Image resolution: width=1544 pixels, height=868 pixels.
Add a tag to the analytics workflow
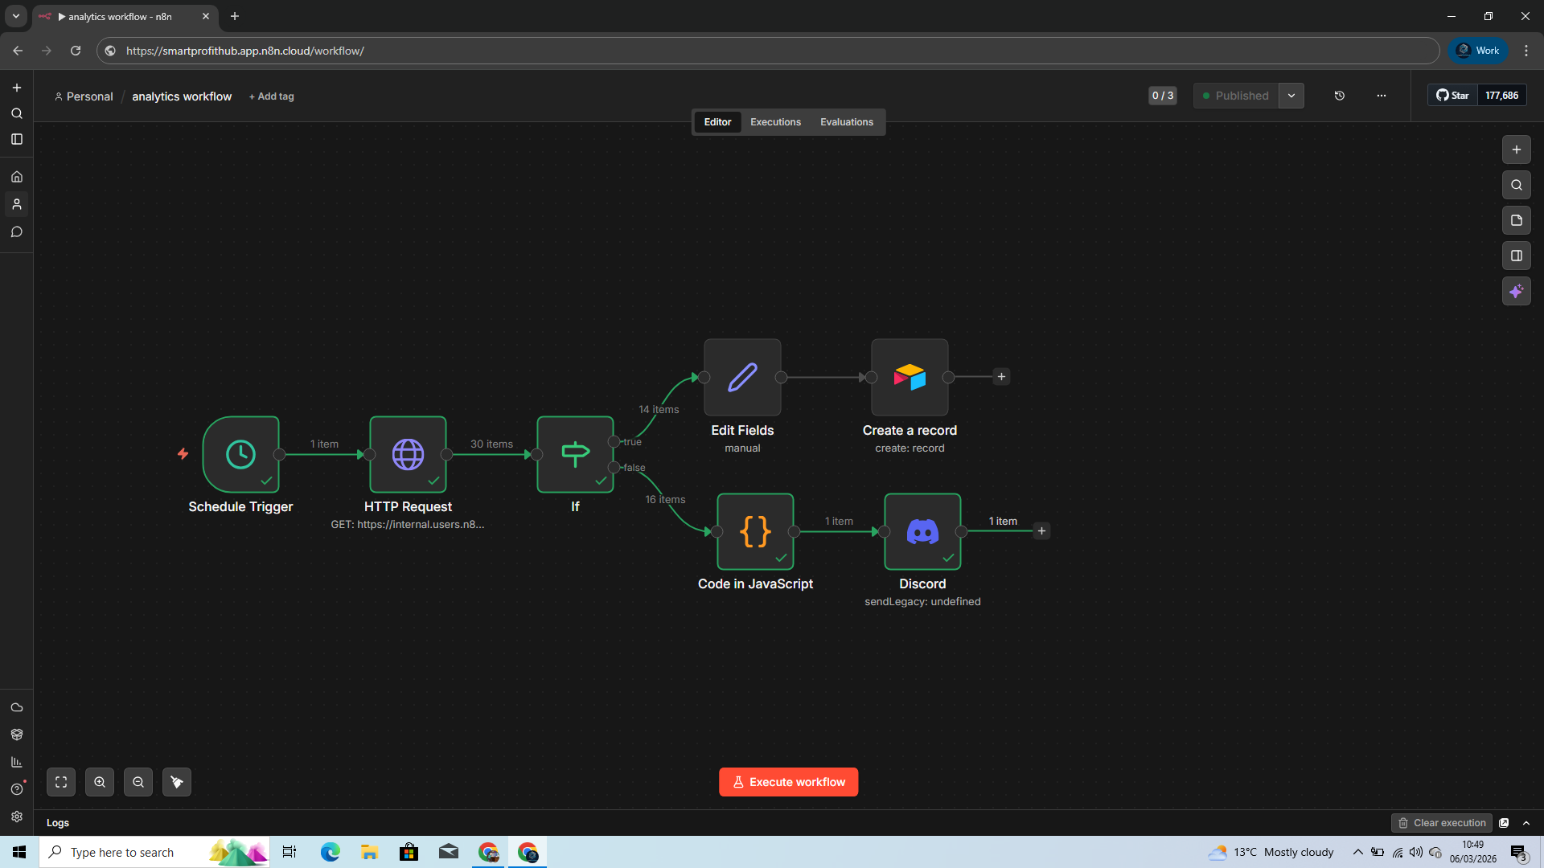[272, 96]
